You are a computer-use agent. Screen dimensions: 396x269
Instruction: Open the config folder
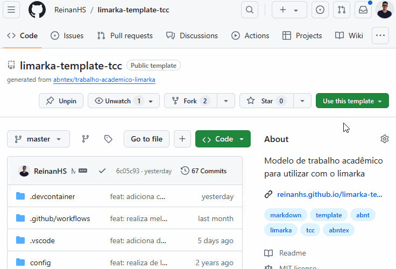[40, 263]
